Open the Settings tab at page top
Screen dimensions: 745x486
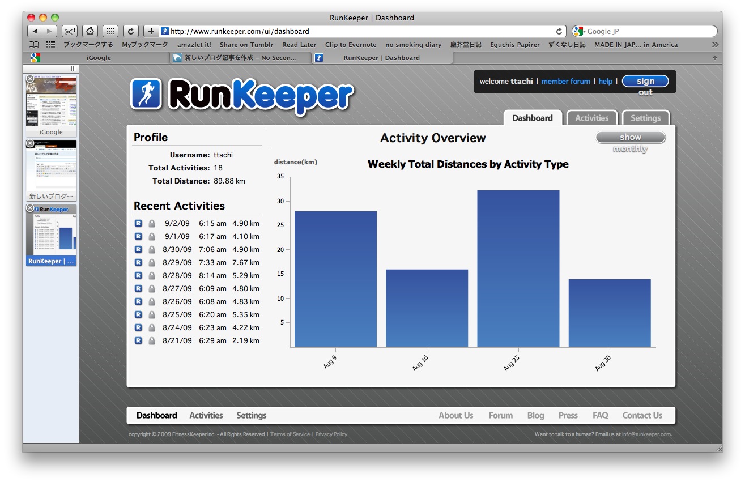[646, 118]
